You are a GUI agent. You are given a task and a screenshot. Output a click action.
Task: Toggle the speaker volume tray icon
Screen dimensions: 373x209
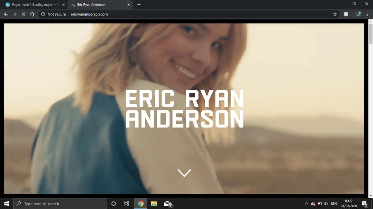tap(326, 204)
